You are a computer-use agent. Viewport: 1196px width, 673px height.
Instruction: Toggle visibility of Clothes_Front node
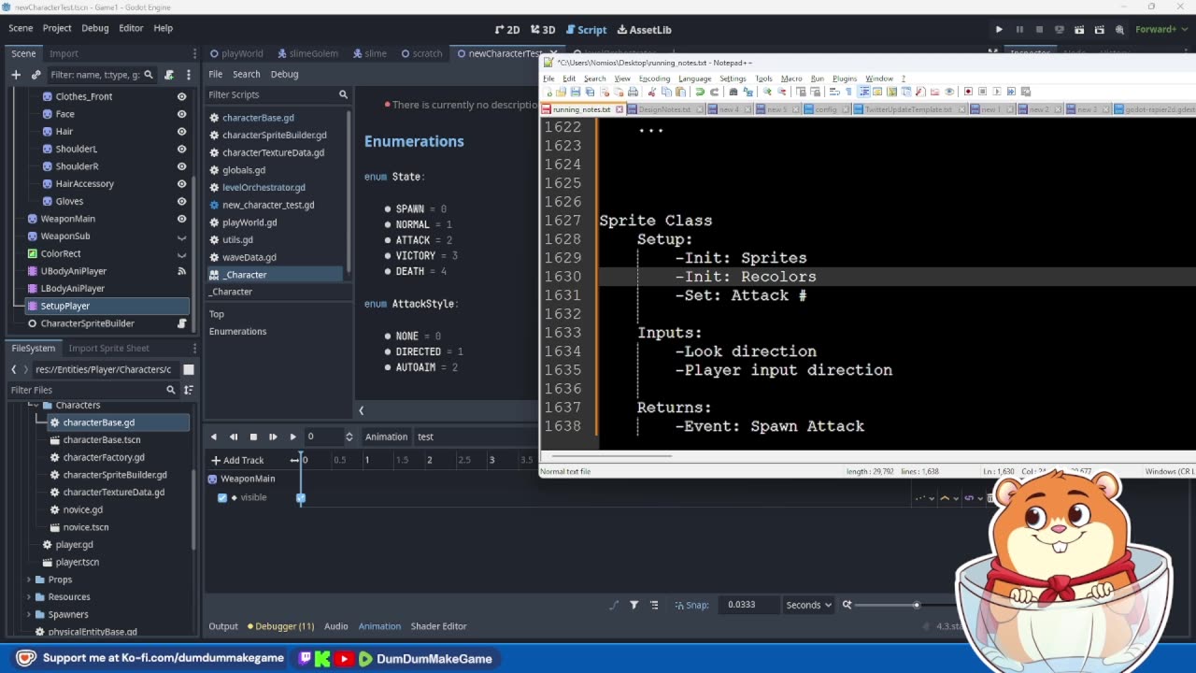point(182,96)
